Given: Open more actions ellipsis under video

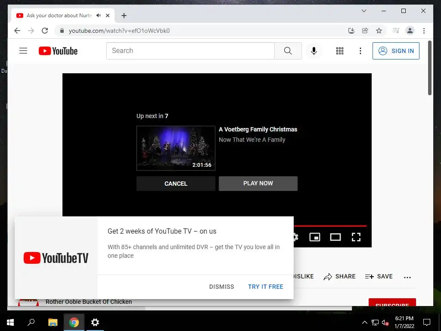Looking at the screenshot, I should point(407,277).
